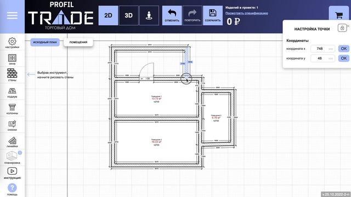Select the 6.76 m² room label
Screen dimensions: 351x197
216,118
